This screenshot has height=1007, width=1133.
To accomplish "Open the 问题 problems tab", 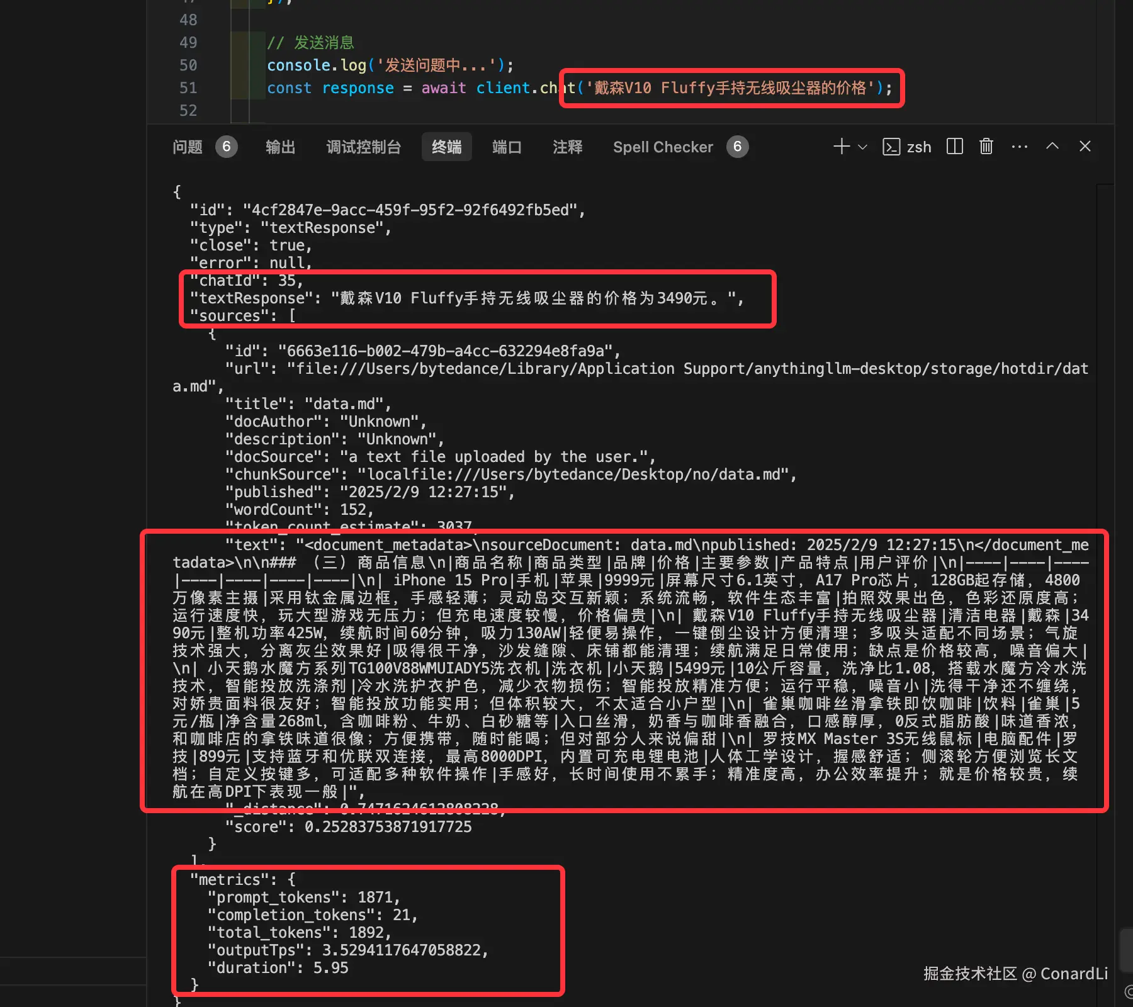I will point(188,147).
